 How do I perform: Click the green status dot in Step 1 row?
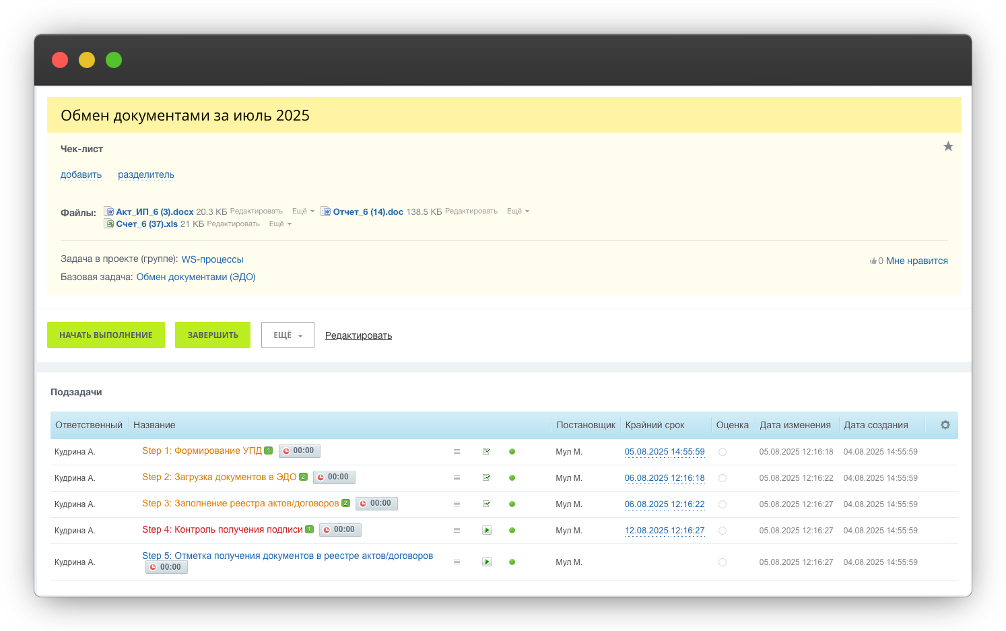click(x=512, y=452)
